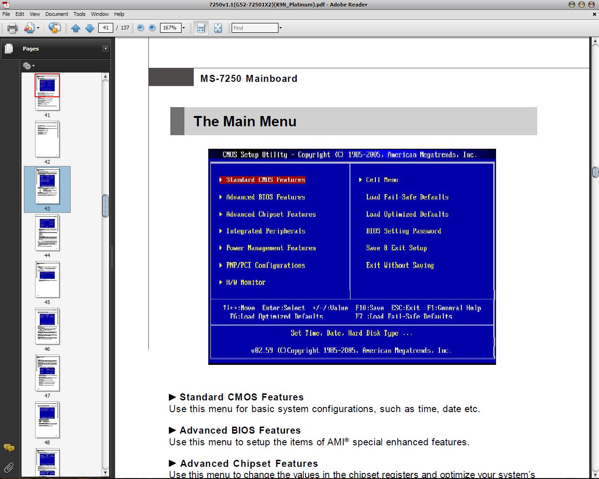Click the zoom percentage field showing 167%

click(170, 28)
